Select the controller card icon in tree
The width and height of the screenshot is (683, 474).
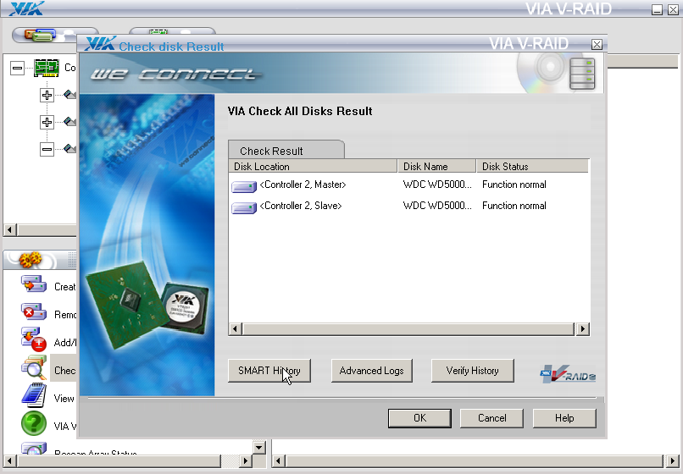pos(47,68)
